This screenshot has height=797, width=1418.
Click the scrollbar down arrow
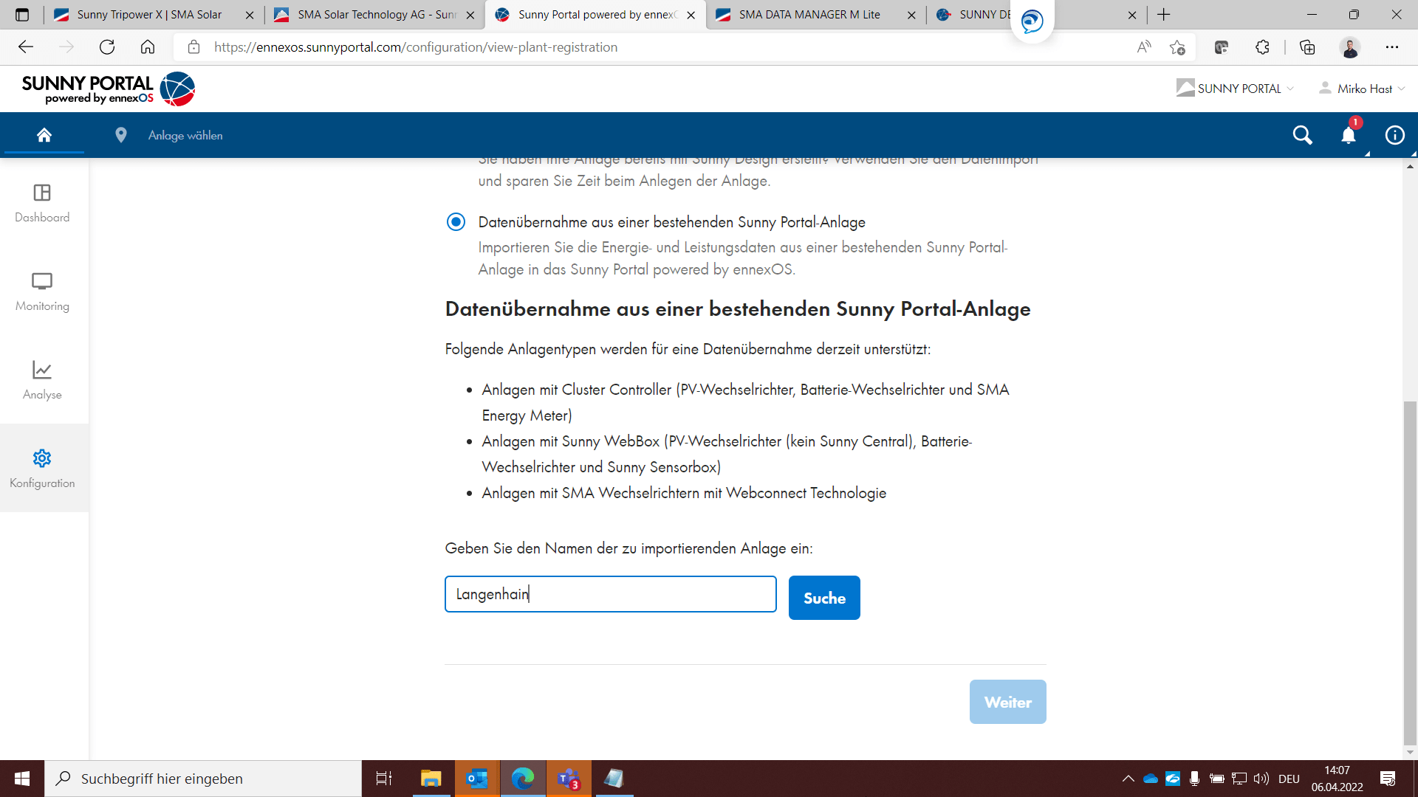1410,753
